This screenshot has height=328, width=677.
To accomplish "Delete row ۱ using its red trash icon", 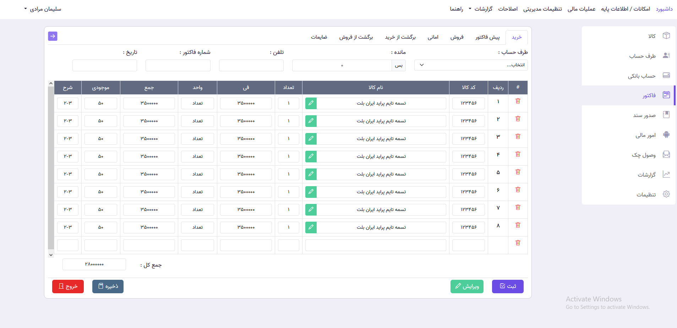I will coord(518,101).
